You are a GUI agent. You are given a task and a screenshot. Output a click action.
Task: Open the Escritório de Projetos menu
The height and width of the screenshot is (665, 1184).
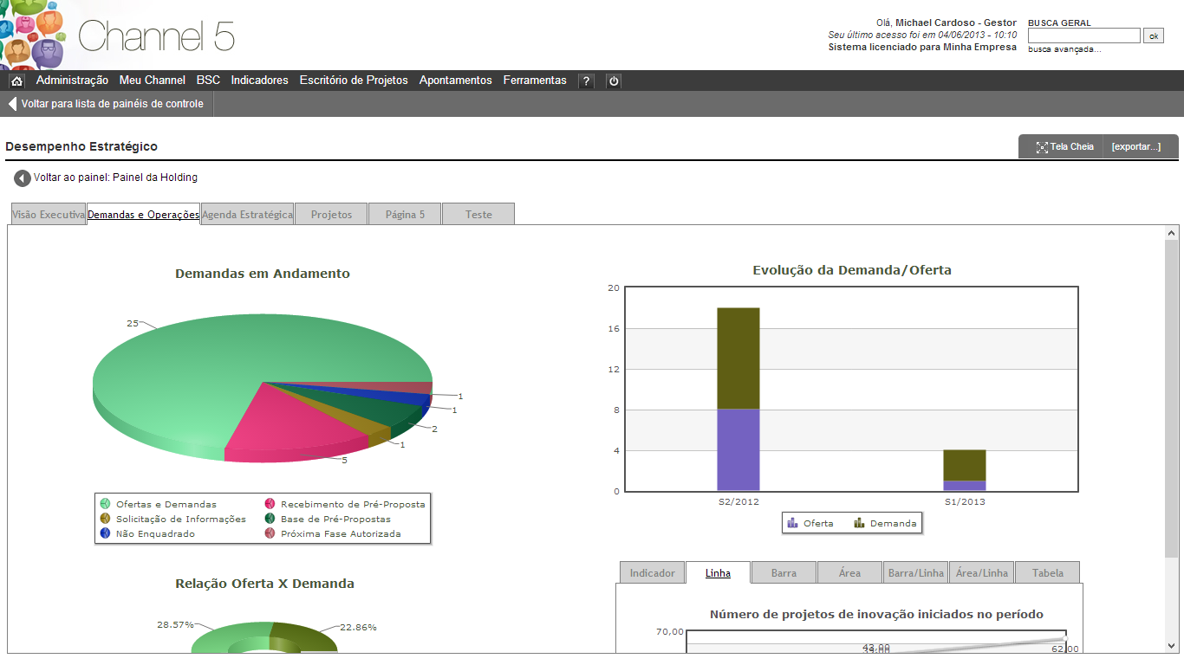354,81
